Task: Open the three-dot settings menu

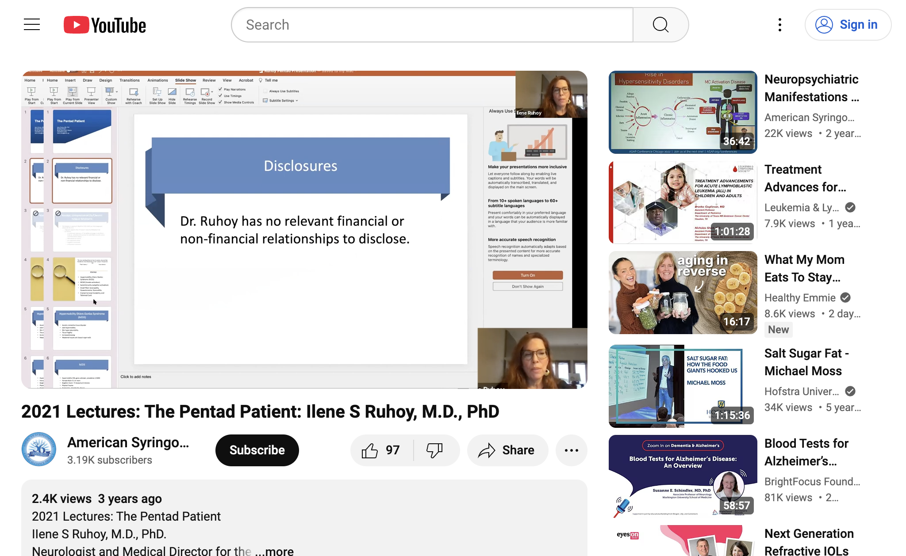Action: point(780,25)
